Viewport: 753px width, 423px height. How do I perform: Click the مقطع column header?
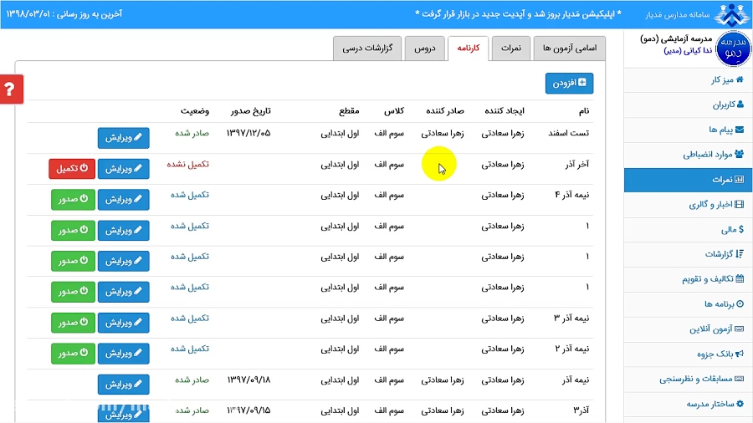pos(349,111)
